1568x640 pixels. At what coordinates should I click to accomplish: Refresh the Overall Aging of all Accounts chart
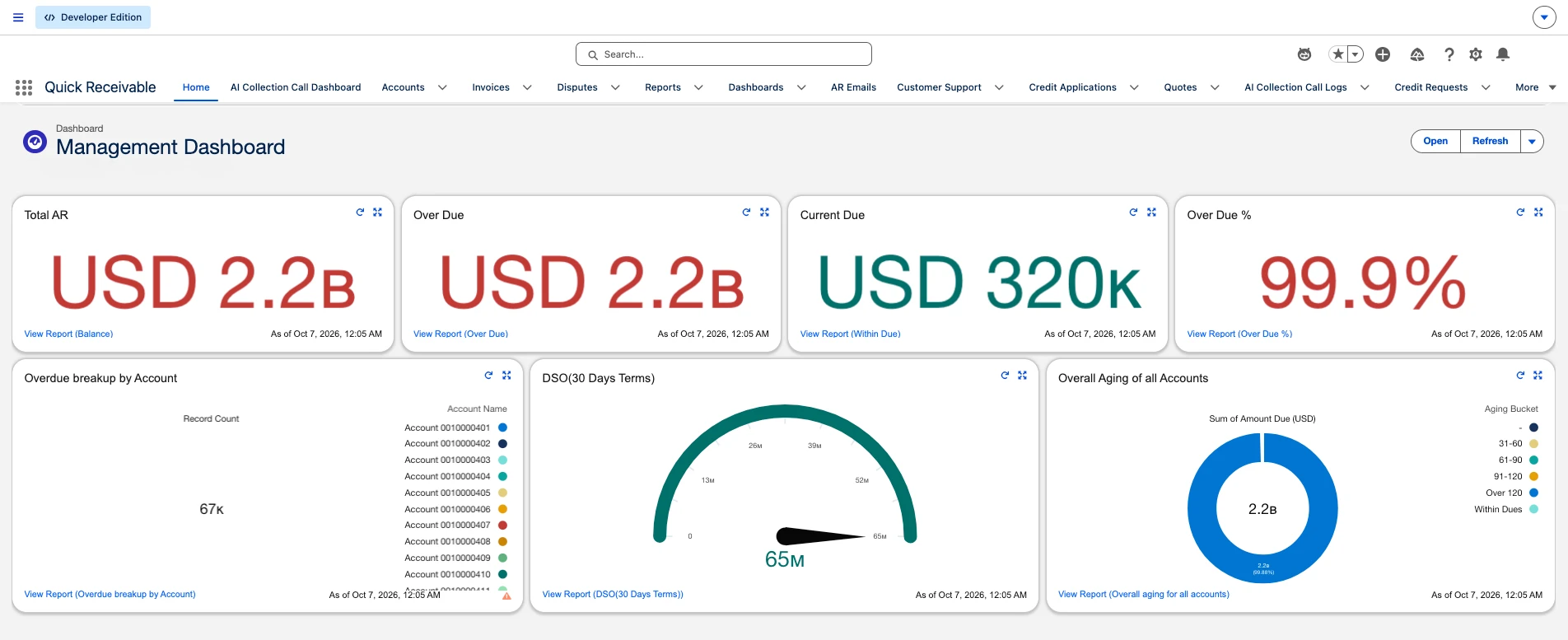(x=1520, y=376)
